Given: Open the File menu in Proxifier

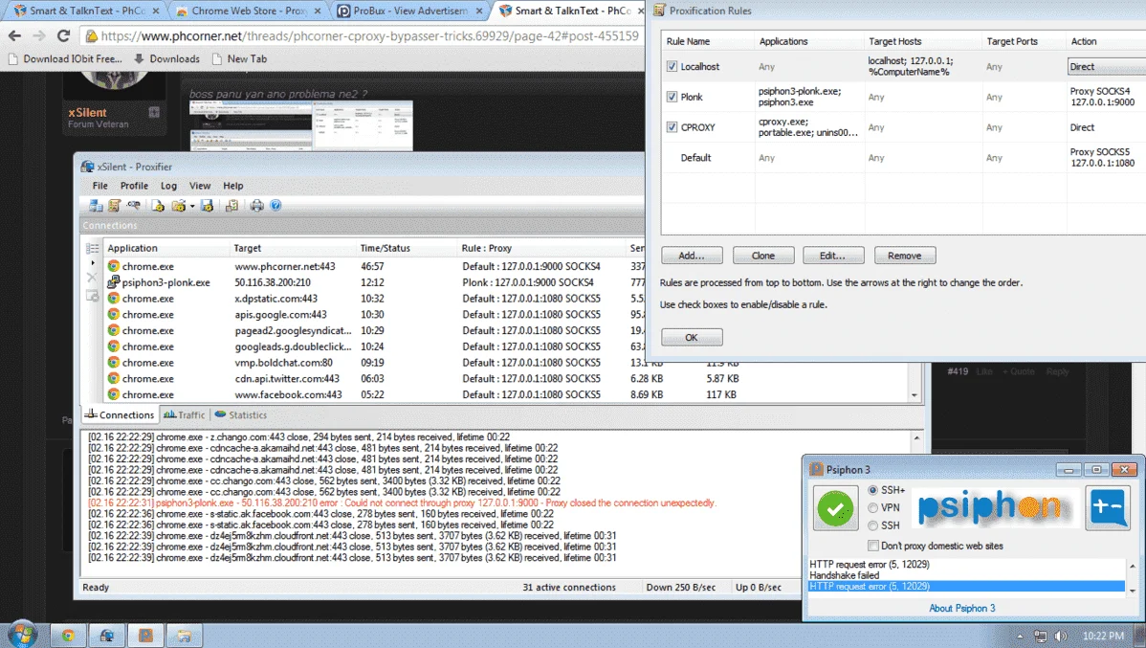Looking at the screenshot, I should pos(100,186).
